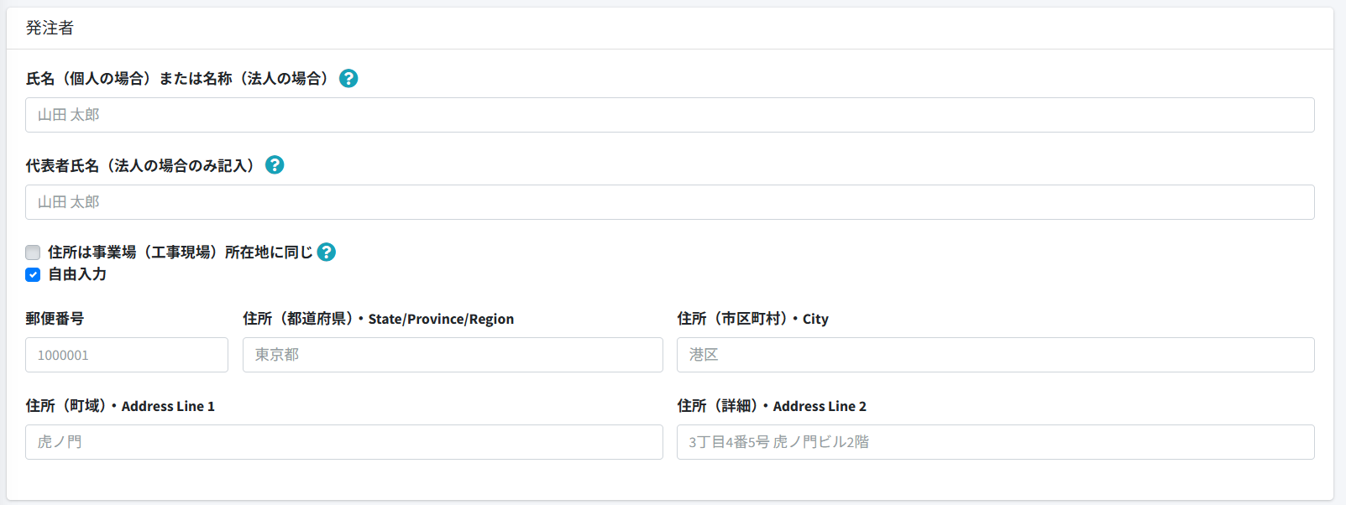Click the 代表者氏名（法人の場合のみ記入）label text
This screenshot has width=1346, height=505.
(x=141, y=165)
